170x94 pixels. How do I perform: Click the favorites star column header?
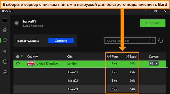coord(18,57)
